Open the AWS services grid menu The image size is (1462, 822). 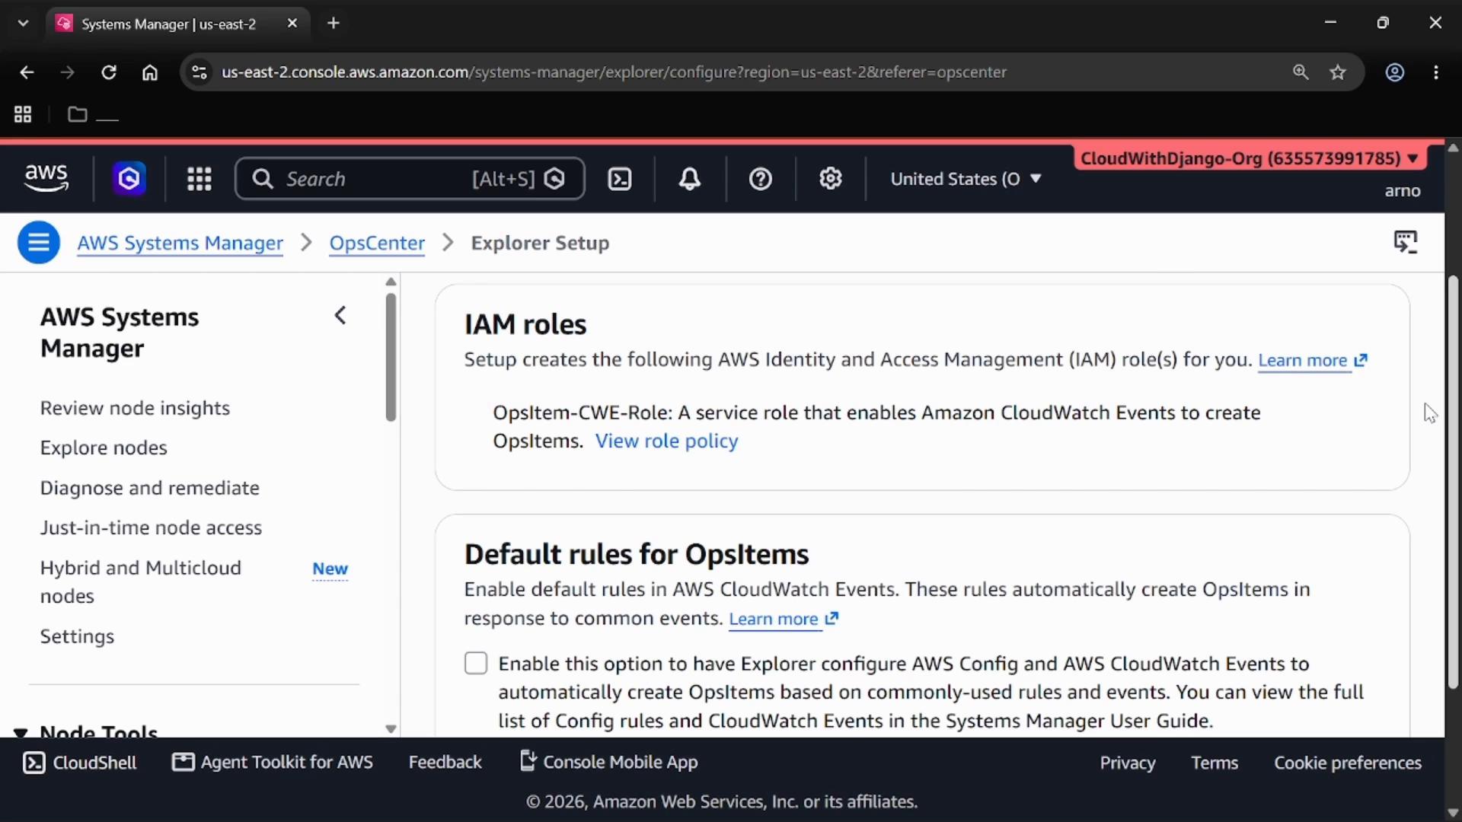(x=200, y=179)
